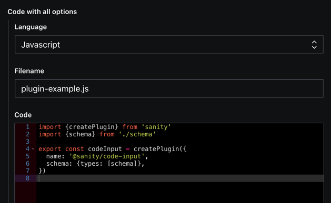Focus the Filename field with plugin-example.js

pyautogui.click(x=169, y=88)
